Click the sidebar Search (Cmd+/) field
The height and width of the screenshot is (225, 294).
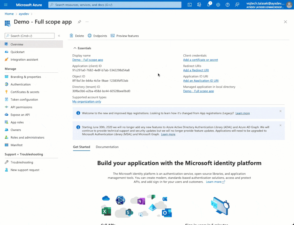coord(30,36)
